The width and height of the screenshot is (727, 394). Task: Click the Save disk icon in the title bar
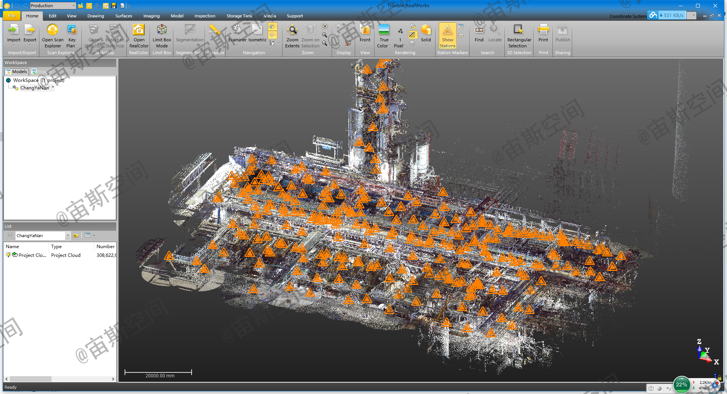114,6
